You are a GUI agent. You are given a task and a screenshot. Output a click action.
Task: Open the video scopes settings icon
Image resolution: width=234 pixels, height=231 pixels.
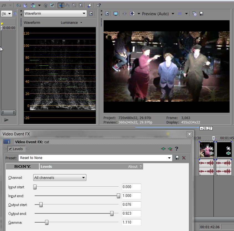coord(91,14)
